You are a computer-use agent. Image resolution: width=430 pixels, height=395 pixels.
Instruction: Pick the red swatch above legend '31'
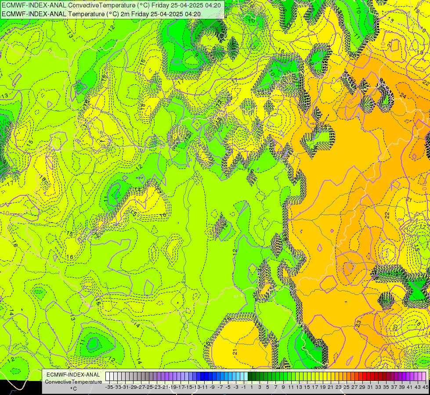pyautogui.click(x=369, y=377)
